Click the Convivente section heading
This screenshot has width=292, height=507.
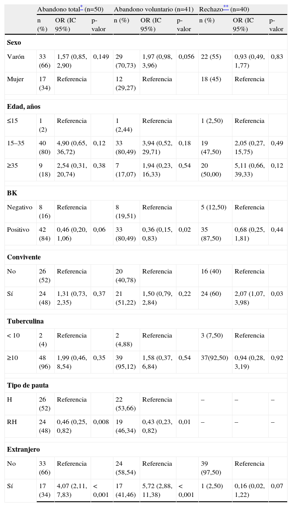click(23, 257)
